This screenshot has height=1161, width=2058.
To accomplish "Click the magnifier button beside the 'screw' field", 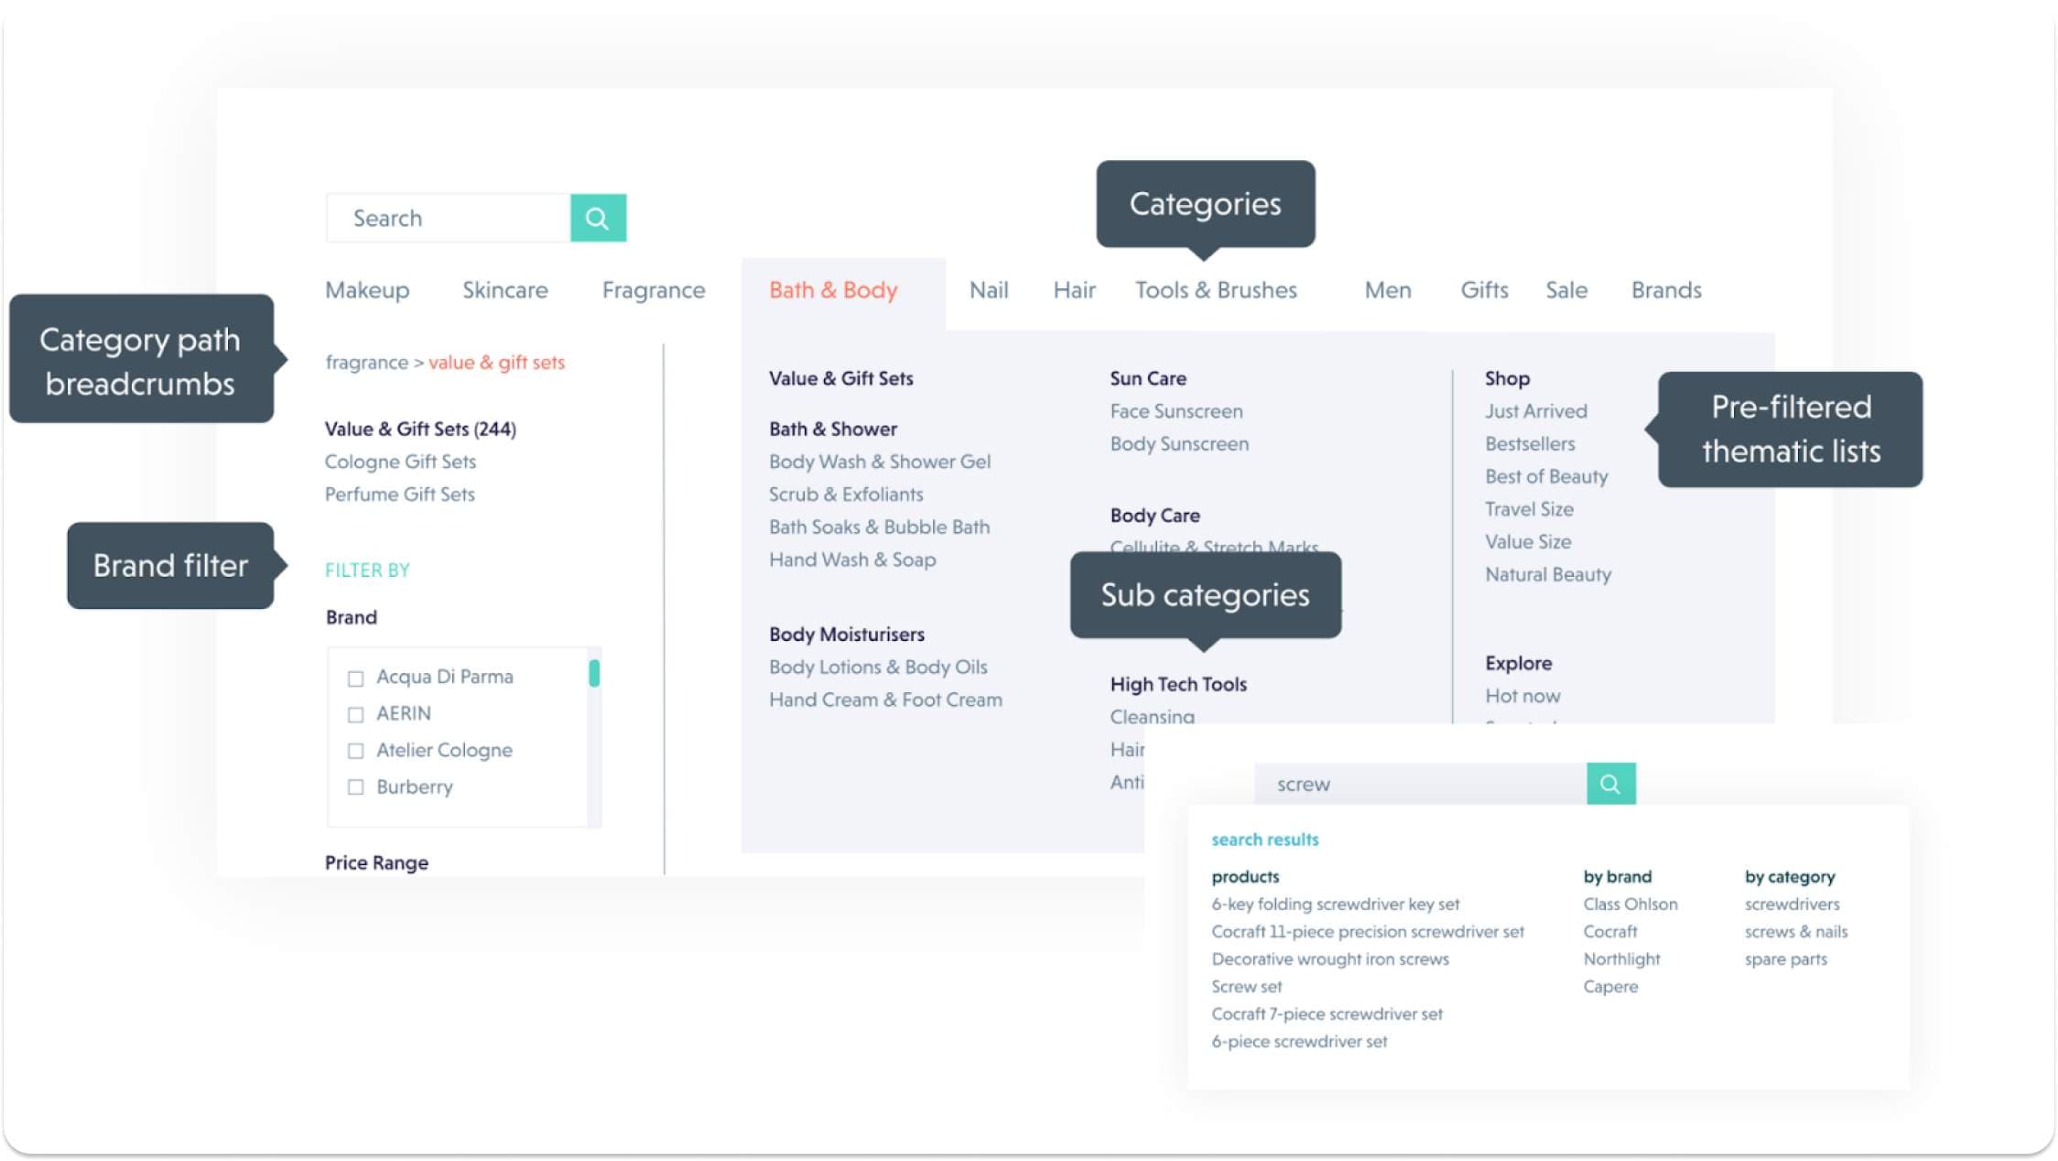I will [1610, 784].
